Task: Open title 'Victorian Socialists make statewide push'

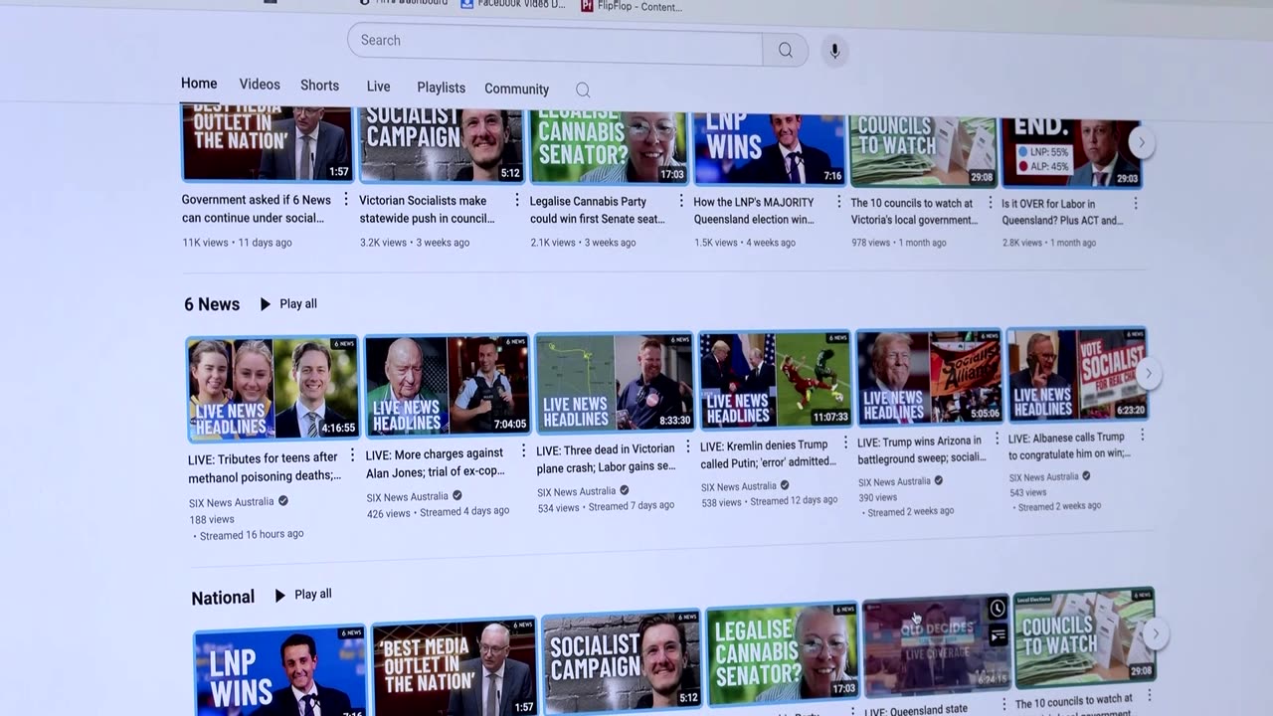Action: 427,210
